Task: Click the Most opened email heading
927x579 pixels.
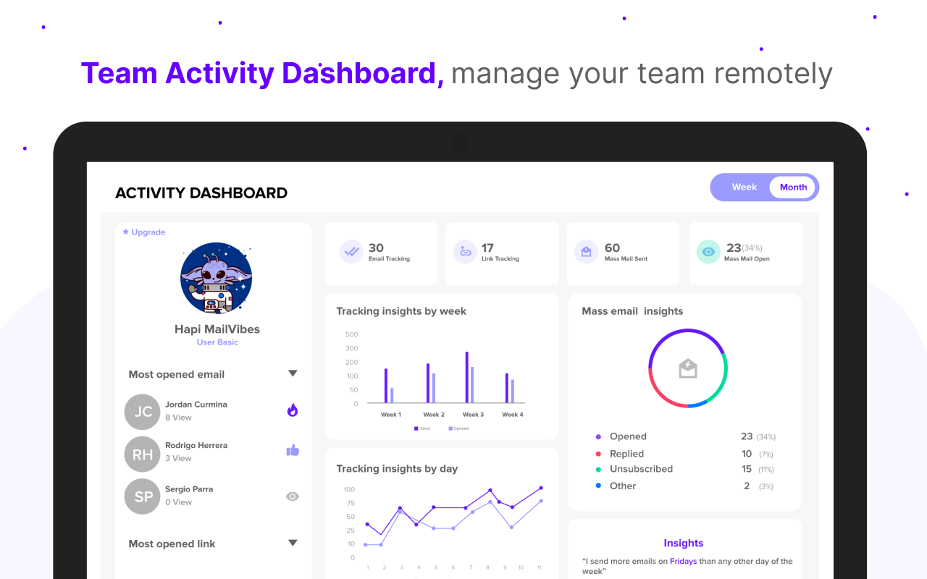Action: (177, 374)
